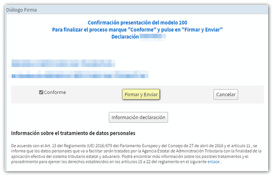Viewport: 273px width, 176px height.
Task: Cancel the signing with Cancelar
Action: pos(226,94)
